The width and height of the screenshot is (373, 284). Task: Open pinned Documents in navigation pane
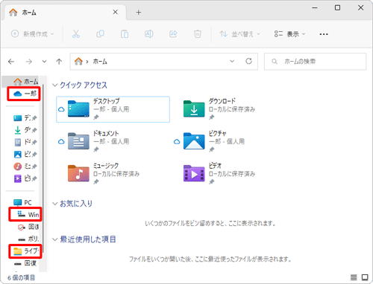25,142
